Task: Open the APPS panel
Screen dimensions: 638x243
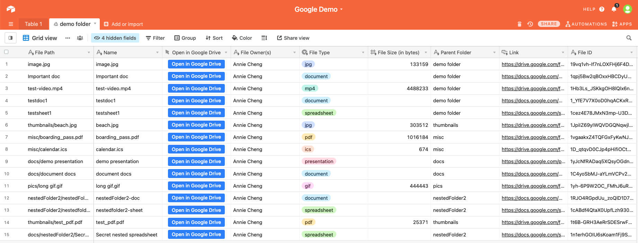Action: pos(622,24)
